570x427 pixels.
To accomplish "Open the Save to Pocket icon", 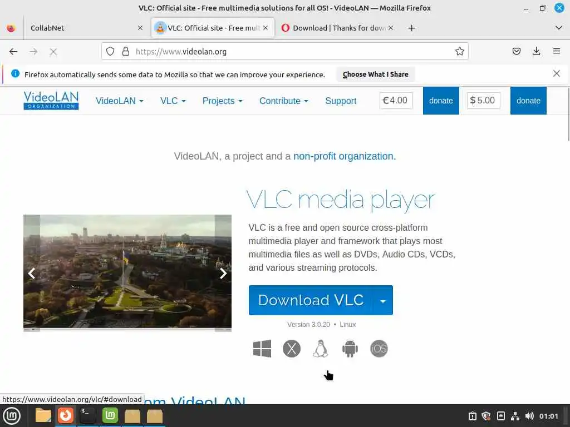I will (516, 51).
